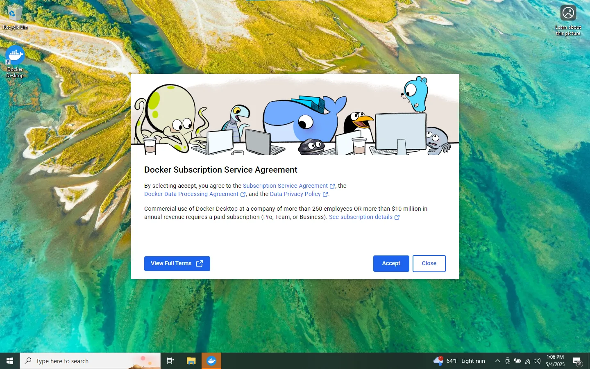Click View Full Terms
The width and height of the screenshot is (590, 369).
coord(177,263)
